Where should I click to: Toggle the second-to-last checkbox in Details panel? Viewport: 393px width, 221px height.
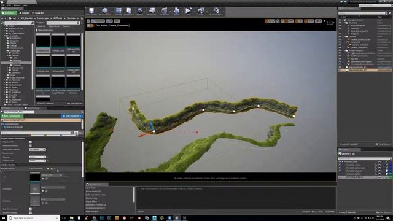(x=31, y=209)
